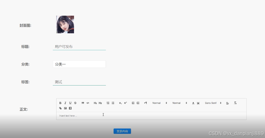The width and height of the screenshot is (265, 138).
Task: Decrease text indent
Action: click(133, 103)
